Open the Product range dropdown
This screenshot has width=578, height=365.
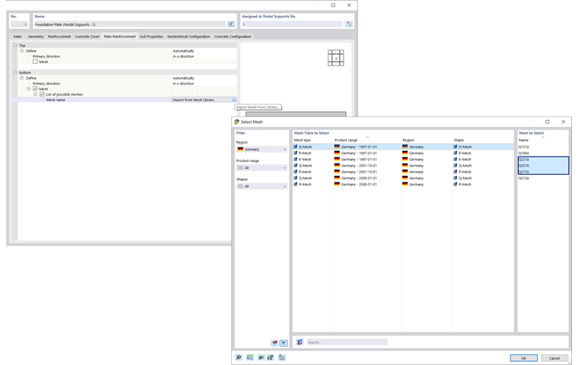262,168
